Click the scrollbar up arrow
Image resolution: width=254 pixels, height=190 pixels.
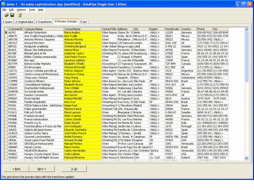tap(247, 29)
